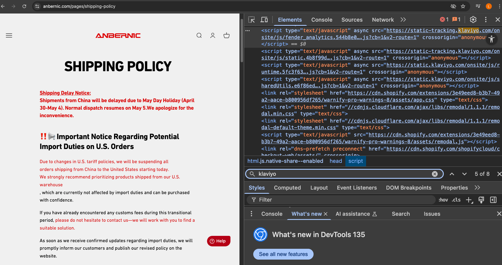Click the browser forward arrow
The width and height of the screenshot is (502, 265).
(x=14, y=6)
